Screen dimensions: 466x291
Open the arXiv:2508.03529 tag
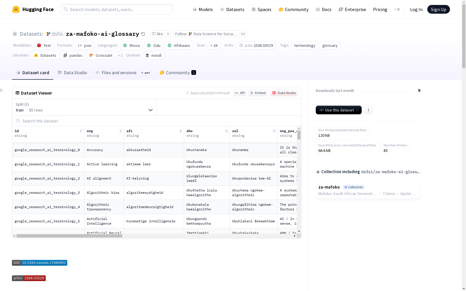coord(256,45)
